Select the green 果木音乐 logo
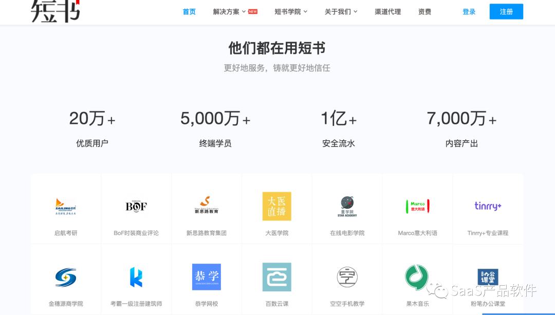Image resolution: width=555 pixels, height=315 pixels. [x=416, y=277]
